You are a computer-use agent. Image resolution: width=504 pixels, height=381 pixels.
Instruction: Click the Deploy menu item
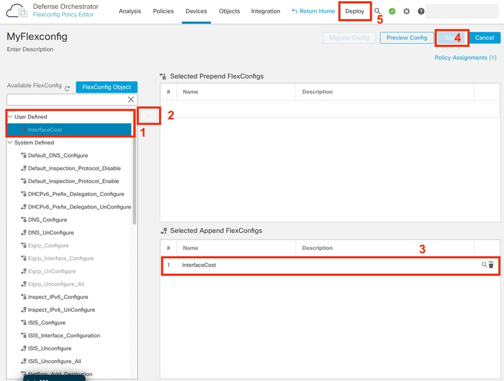point(354,11)
